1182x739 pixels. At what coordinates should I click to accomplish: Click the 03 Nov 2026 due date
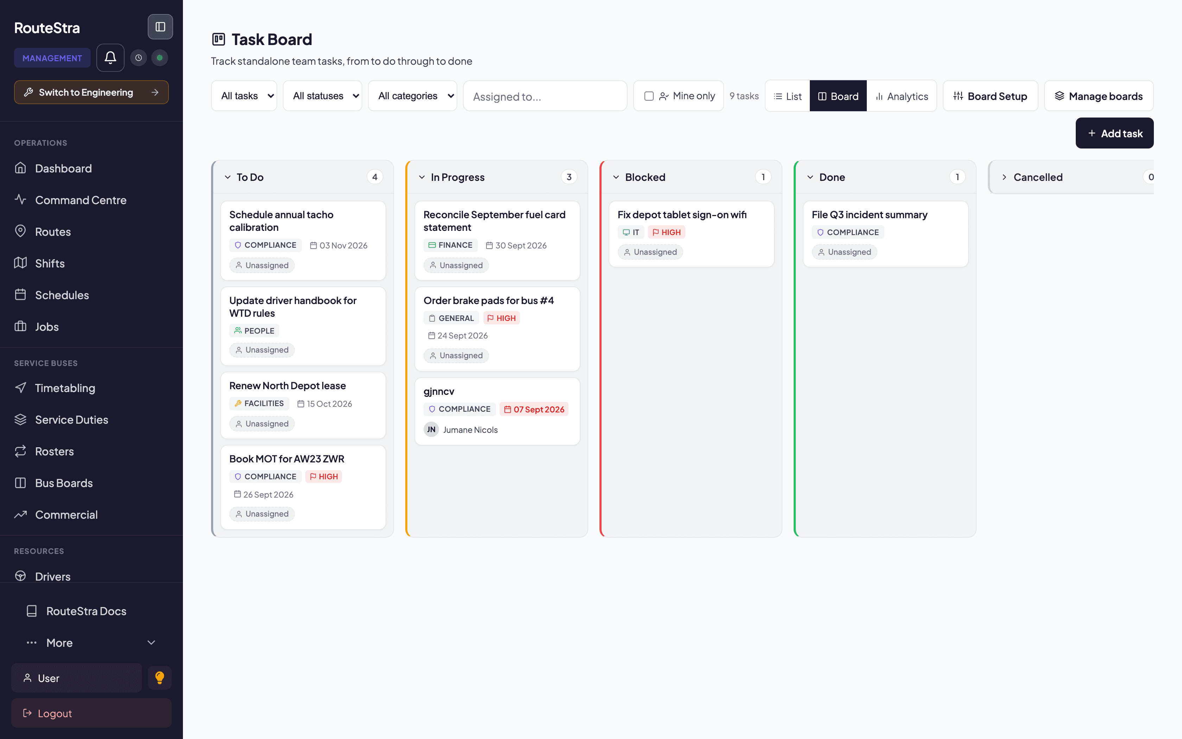coord(338,245)
